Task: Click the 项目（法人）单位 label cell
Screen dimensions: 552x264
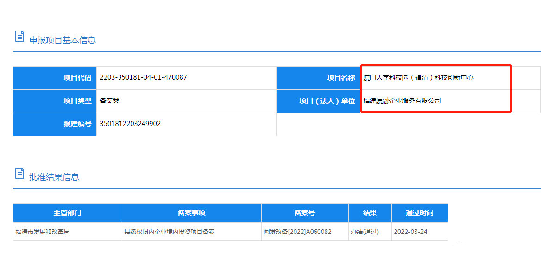Action: (319, 101)
